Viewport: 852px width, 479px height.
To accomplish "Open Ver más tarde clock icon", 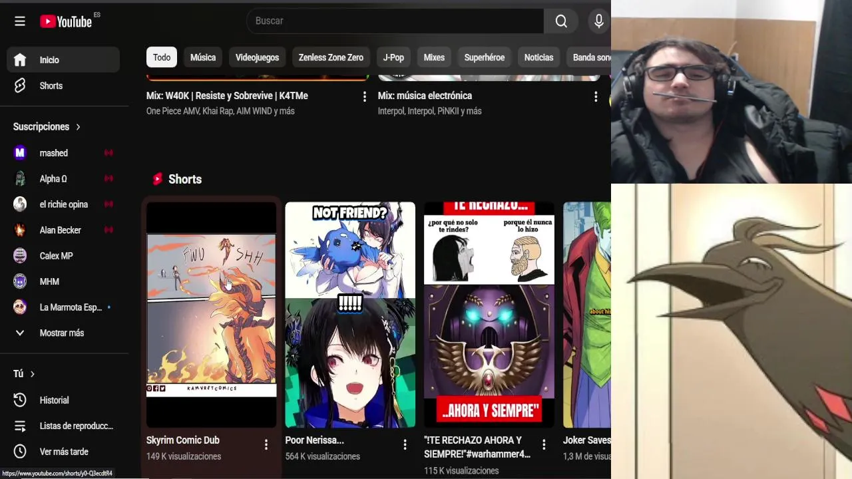I will click(20, 452).
